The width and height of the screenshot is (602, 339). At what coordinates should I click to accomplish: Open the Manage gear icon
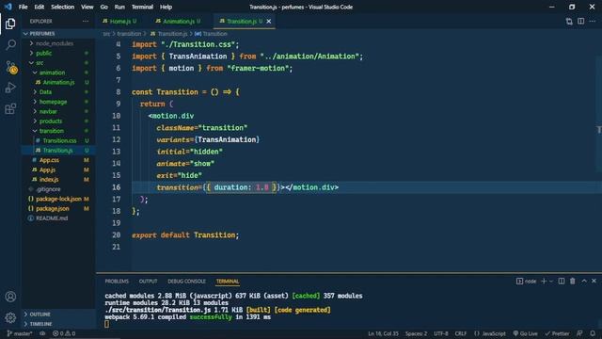[10, 317]
